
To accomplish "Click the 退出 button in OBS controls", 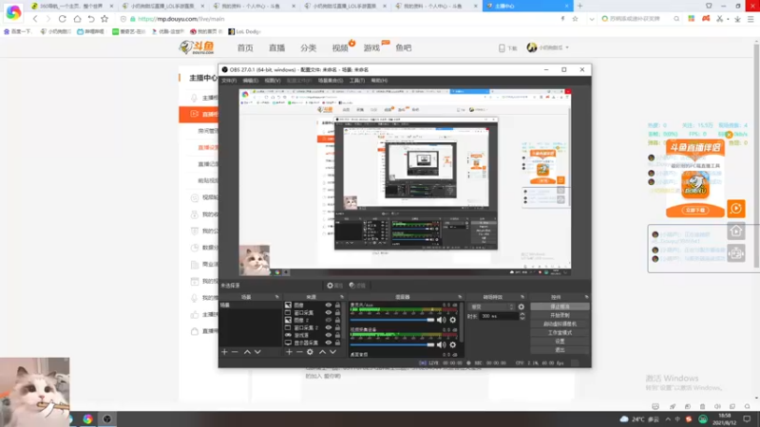I will click(560, 350).
